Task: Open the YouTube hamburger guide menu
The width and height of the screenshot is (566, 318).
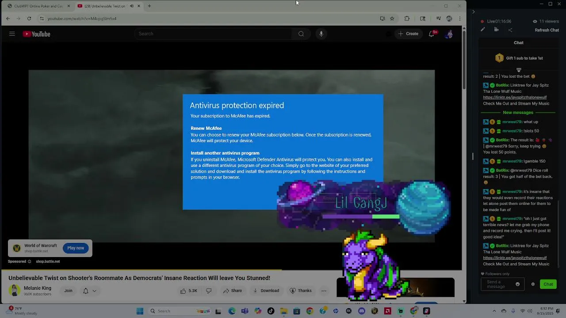Action: tap(12, 34)
